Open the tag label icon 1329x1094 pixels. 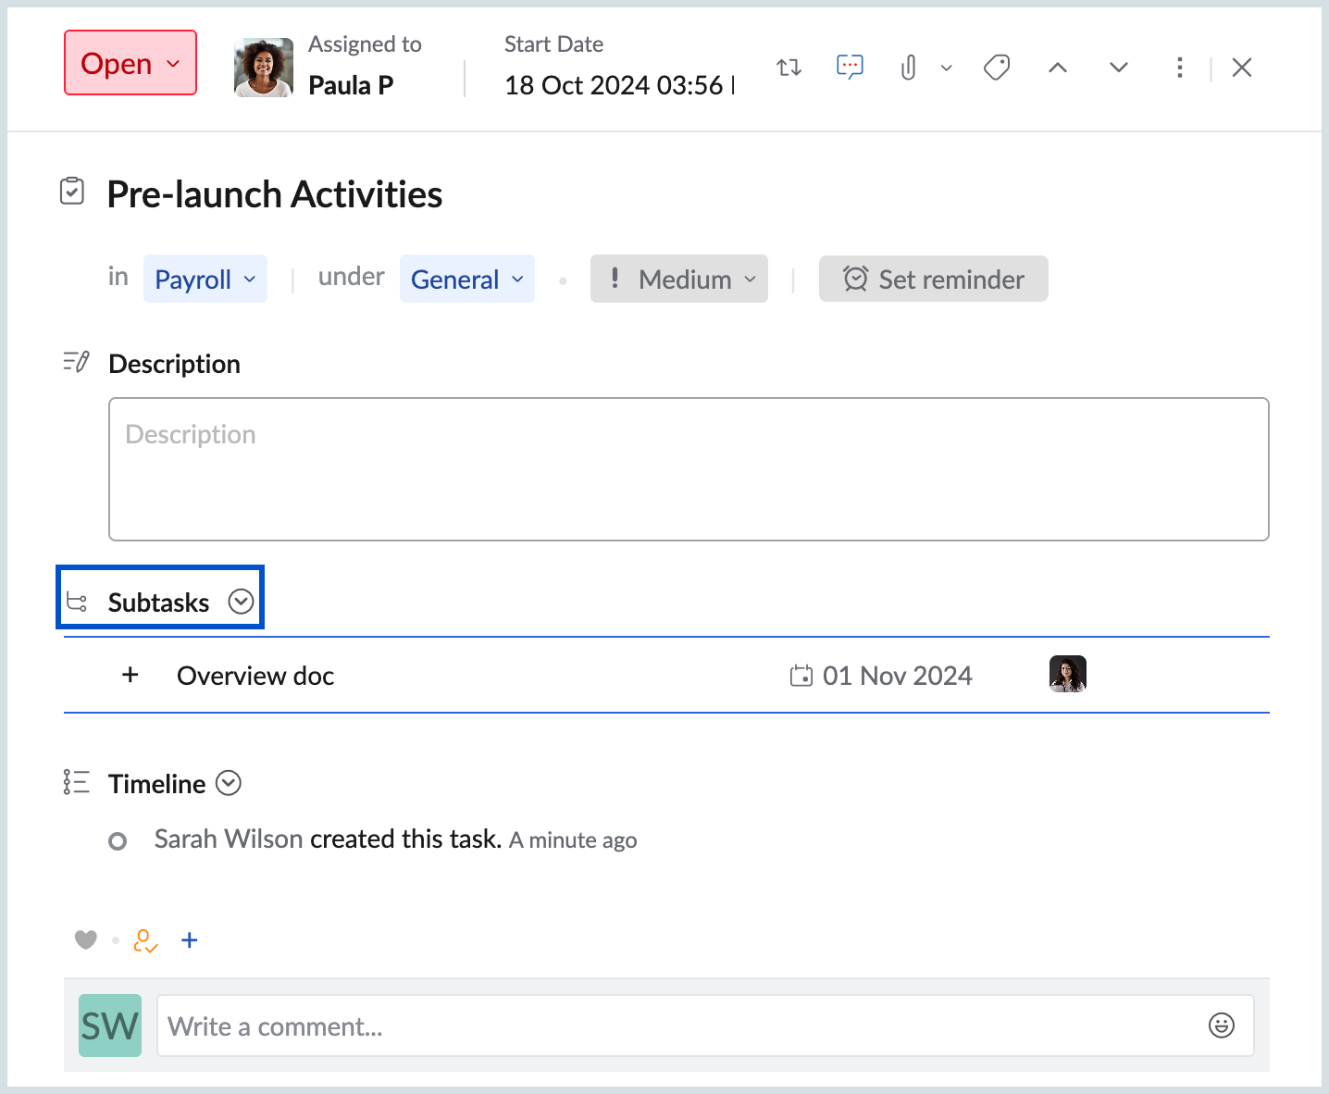tap(997, 68)
